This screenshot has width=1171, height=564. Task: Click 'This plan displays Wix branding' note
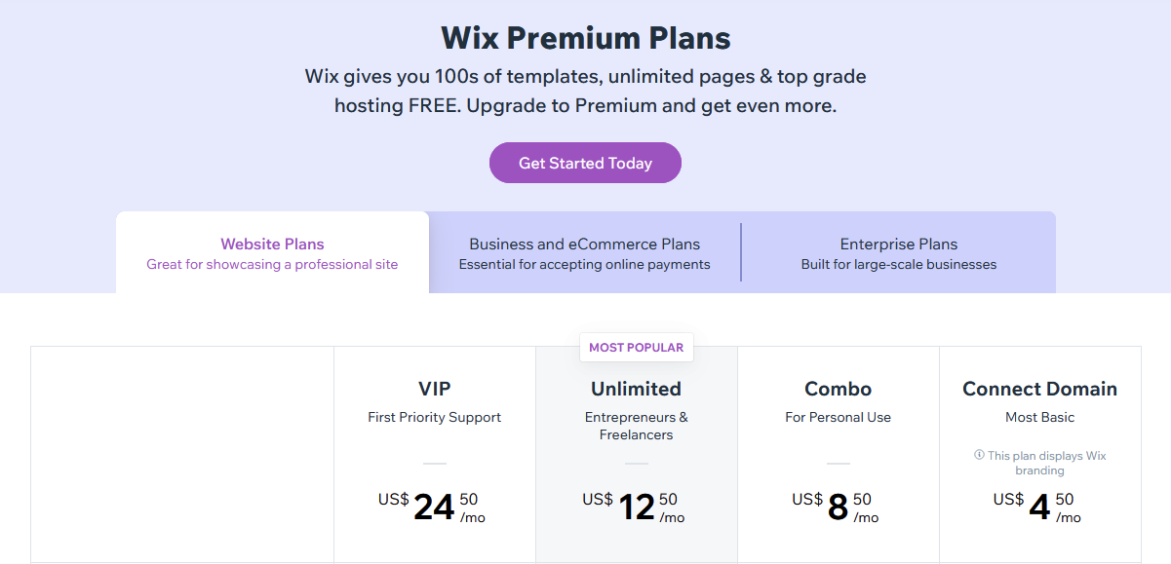1040,463
